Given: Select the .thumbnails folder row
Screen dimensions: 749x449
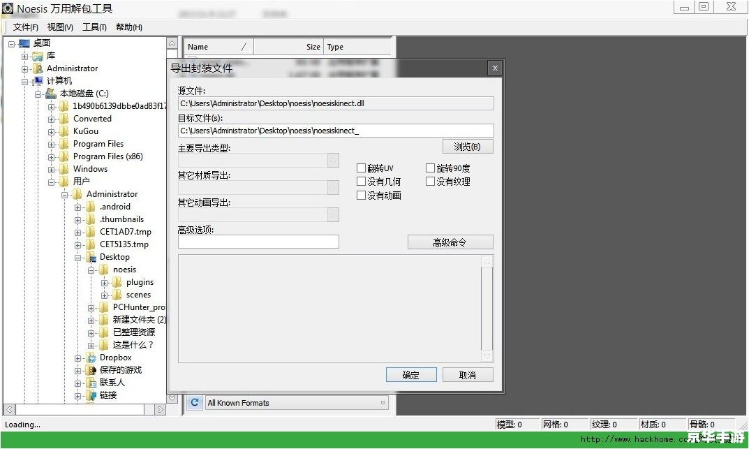Looking at the screenshot, I should coord(121,220).
